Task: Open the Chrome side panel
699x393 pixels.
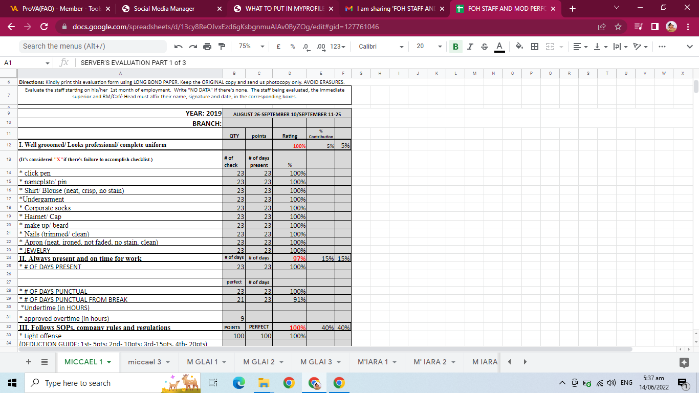Action: coord(654,27)
